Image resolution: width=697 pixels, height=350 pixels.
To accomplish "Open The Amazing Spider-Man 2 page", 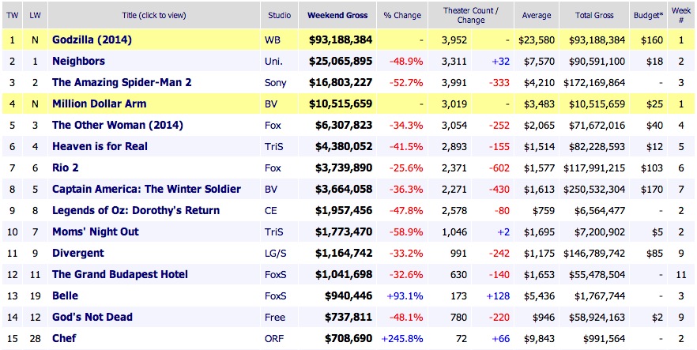I will [121, 82].
